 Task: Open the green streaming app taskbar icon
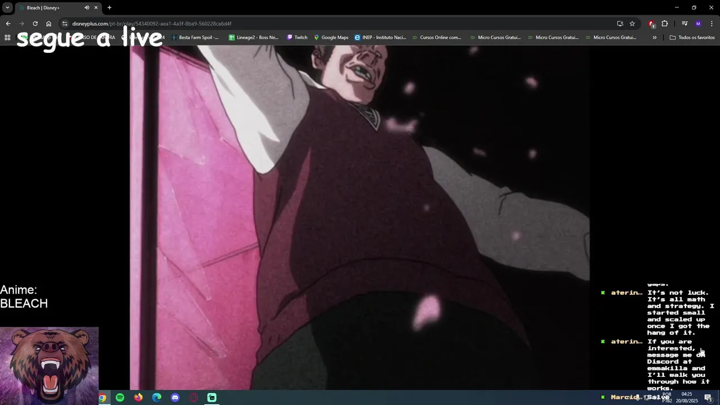[211, 398]
